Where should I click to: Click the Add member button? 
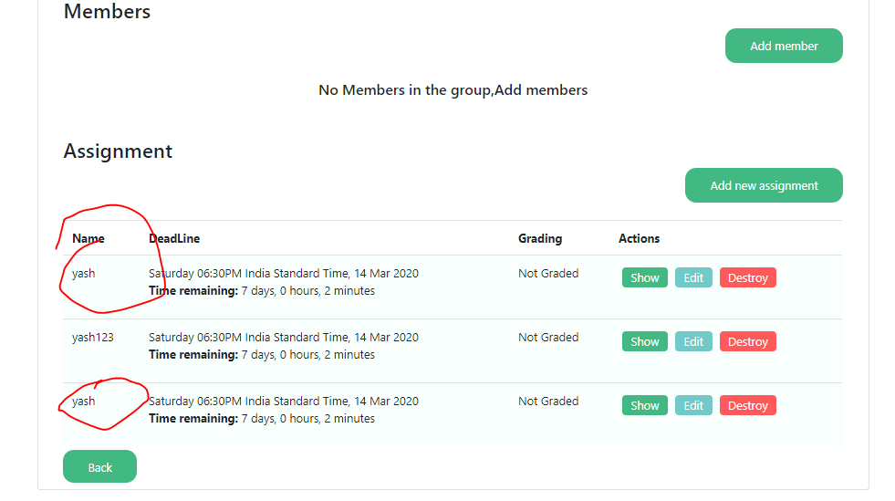pos(784,46)
